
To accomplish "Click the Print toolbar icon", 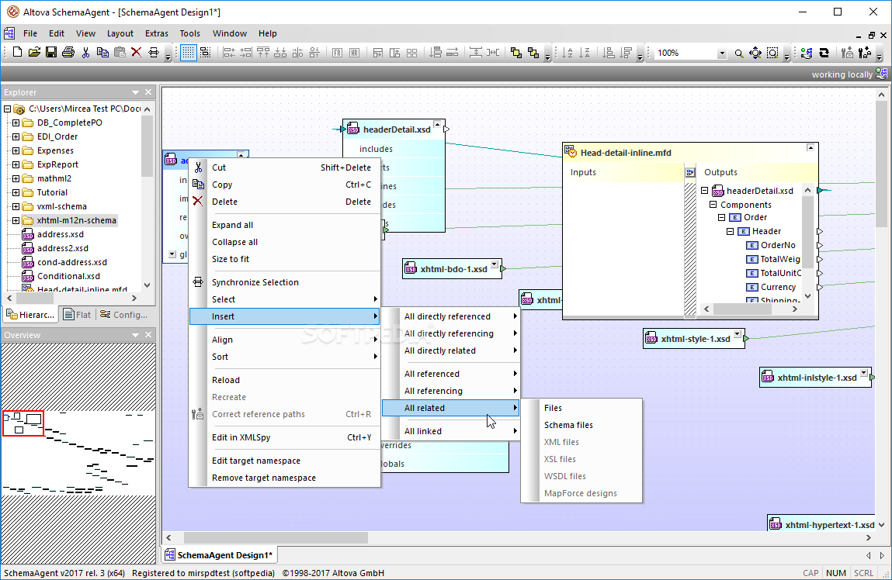I will click(68, 53).
